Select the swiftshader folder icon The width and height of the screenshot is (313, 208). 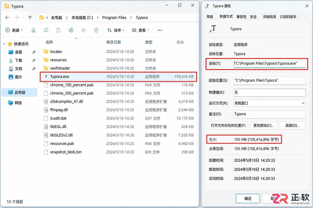tap(46, 68)
